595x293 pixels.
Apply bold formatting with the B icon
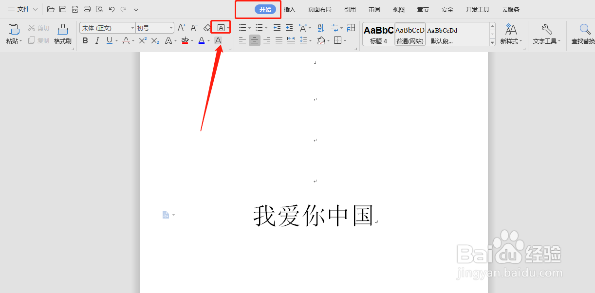click(x=85, y=40)
